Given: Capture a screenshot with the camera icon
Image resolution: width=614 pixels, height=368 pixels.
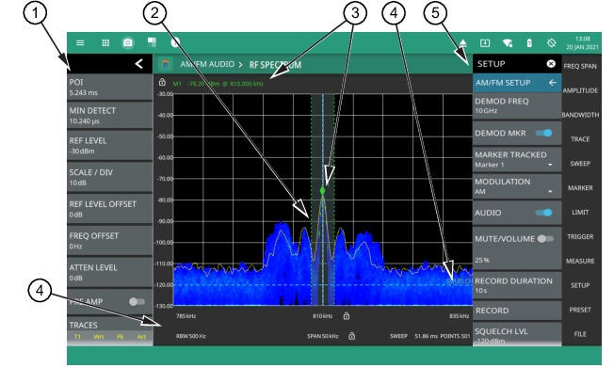Looking at the screenshot, I should coord(128,42).
